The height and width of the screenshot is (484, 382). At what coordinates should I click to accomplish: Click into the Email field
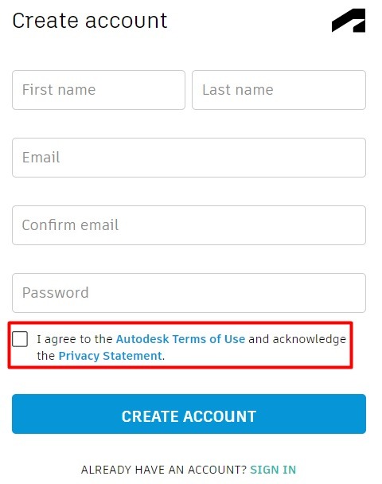point(189,158)
